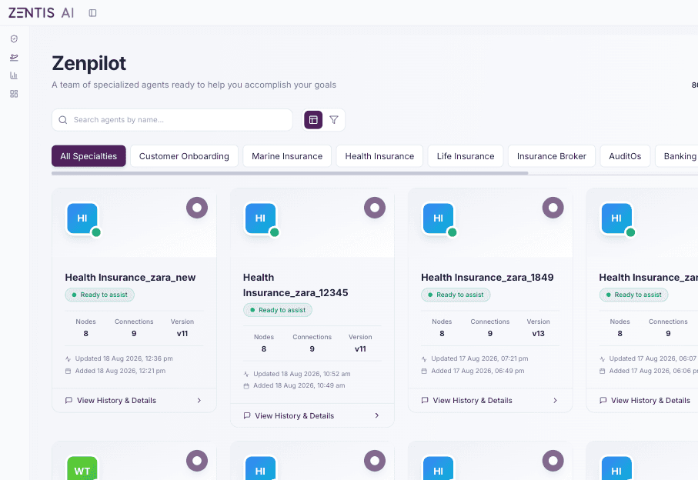Open the Life Insurance specialty tab
698x480 pixels.
point(466,156)
